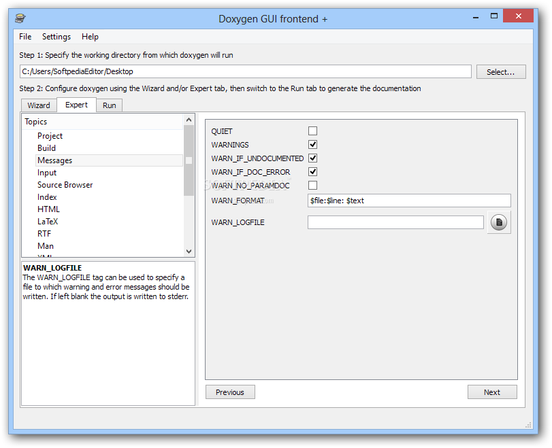Viewport: 552px width, 448px height.
Task: Click the WARNINGS label text
Action: [230, 145]
